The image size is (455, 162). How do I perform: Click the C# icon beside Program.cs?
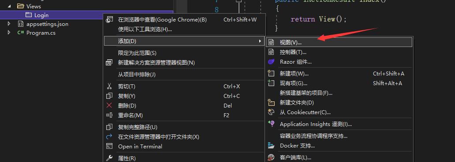pos(20,32)
